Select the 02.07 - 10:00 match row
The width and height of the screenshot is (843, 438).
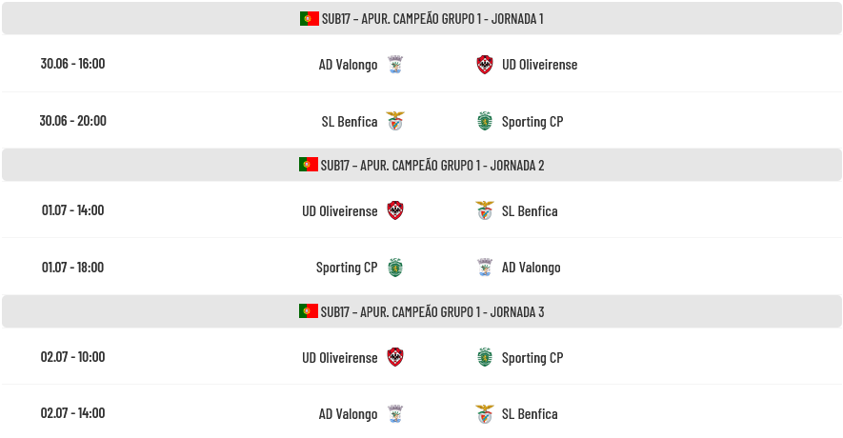pyautogui.click(x=421, y=356)
